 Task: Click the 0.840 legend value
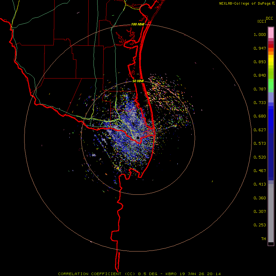tap(260, 75)
